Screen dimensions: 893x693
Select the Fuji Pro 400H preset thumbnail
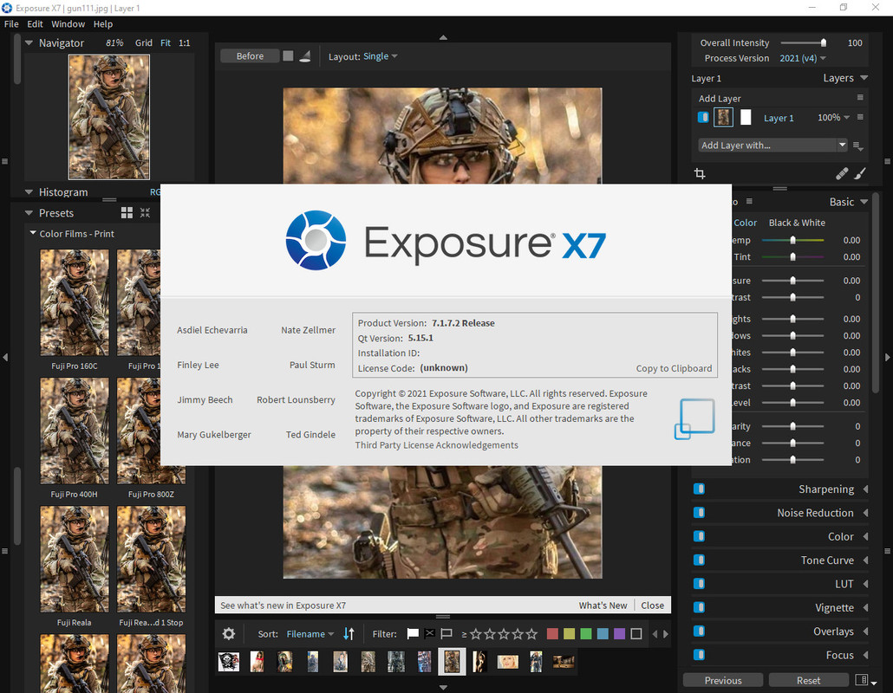point(74,431)
